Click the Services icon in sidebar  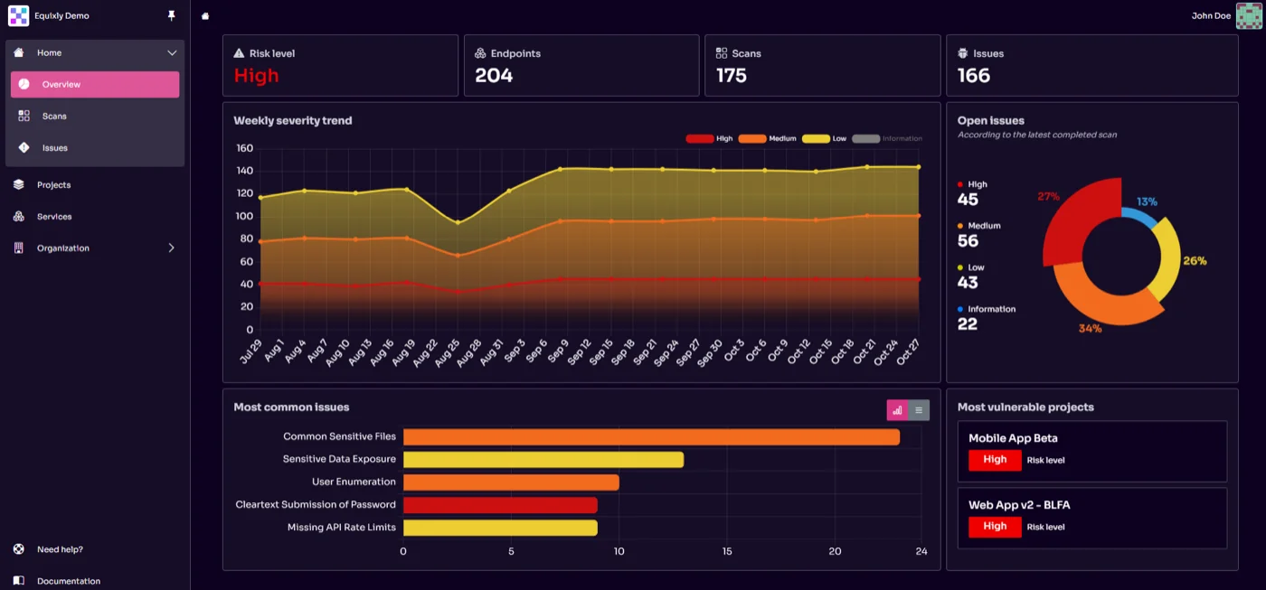[19, 216]
